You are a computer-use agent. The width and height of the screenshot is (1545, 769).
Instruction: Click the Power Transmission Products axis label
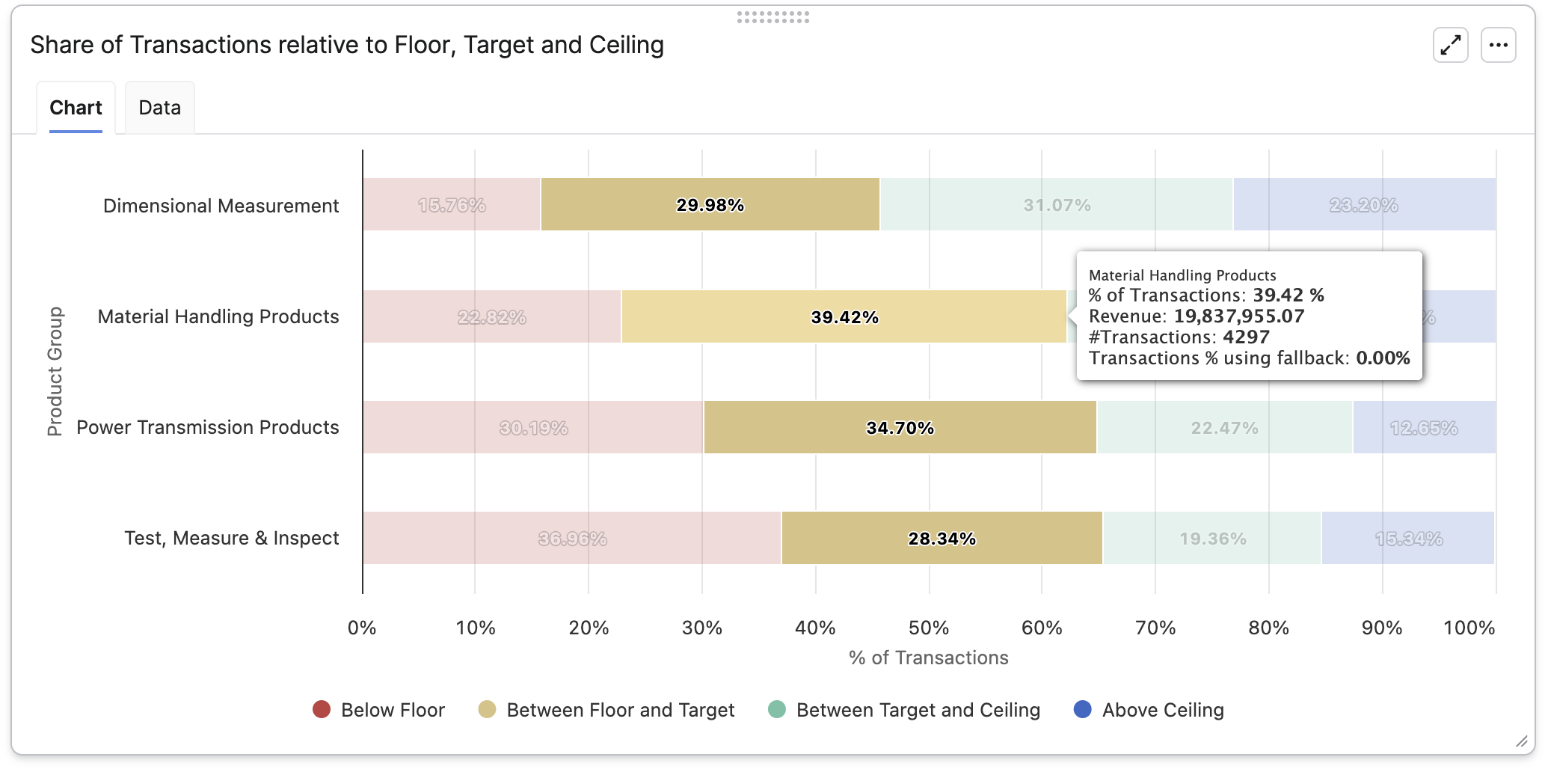point(208,427)
